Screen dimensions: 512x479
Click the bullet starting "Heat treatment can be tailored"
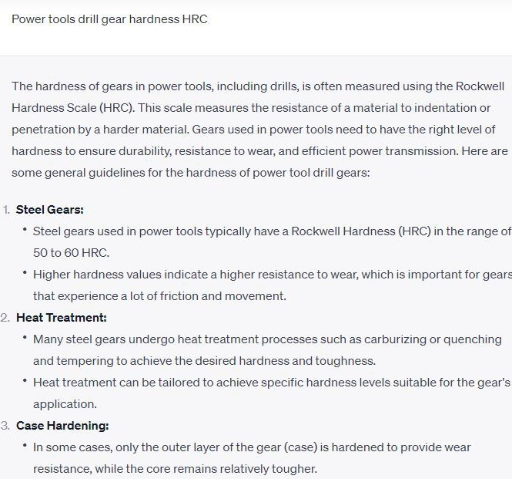[x=271, y=382]
